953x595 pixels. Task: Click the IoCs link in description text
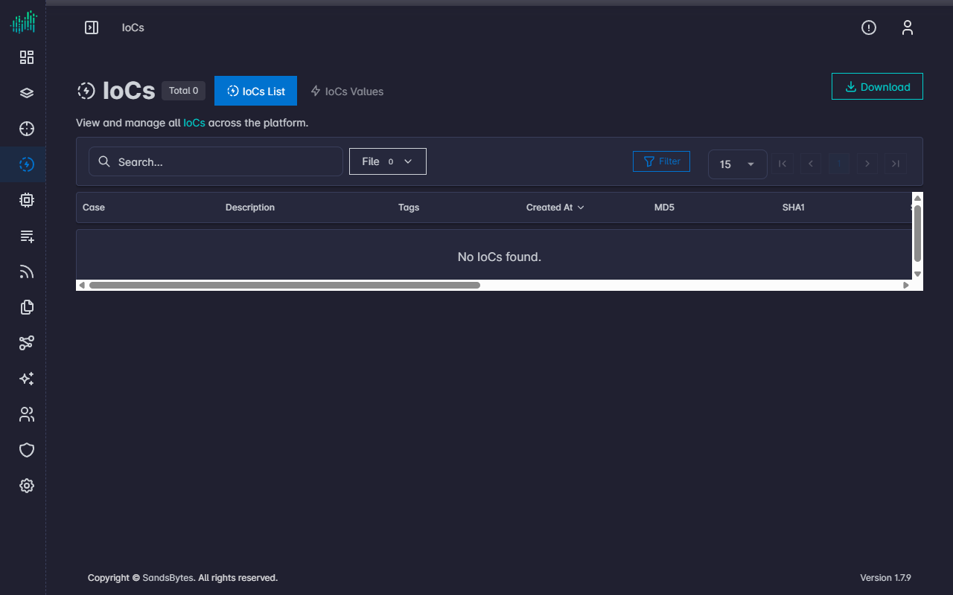[x=194, y=123]
